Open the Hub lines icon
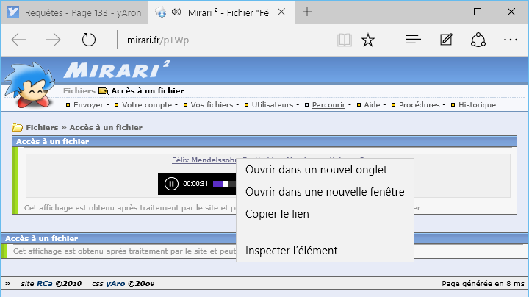The image size is (529, 297). pyautogui.click(x=414, y=40)
